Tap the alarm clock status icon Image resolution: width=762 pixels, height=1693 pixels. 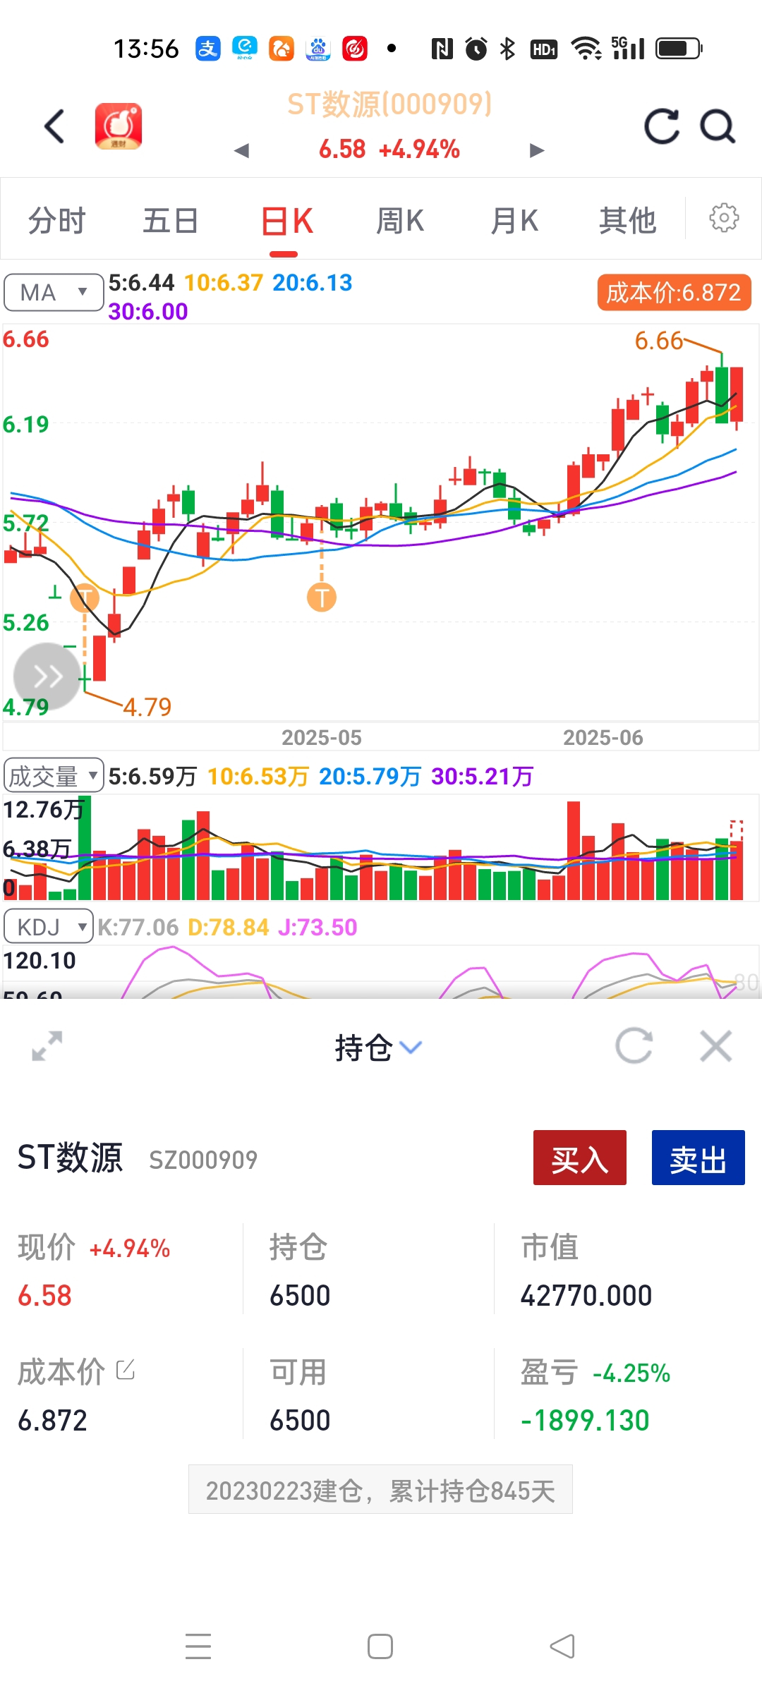point(476,48)
